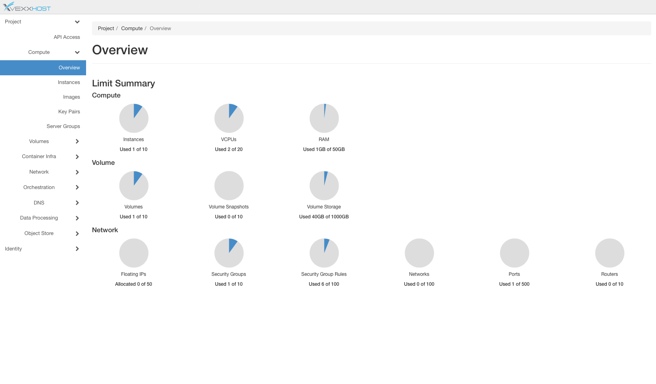Screen dimensions: 656x384
Task: Click the Security Group Rules pie chart
Action: (324, 253)
